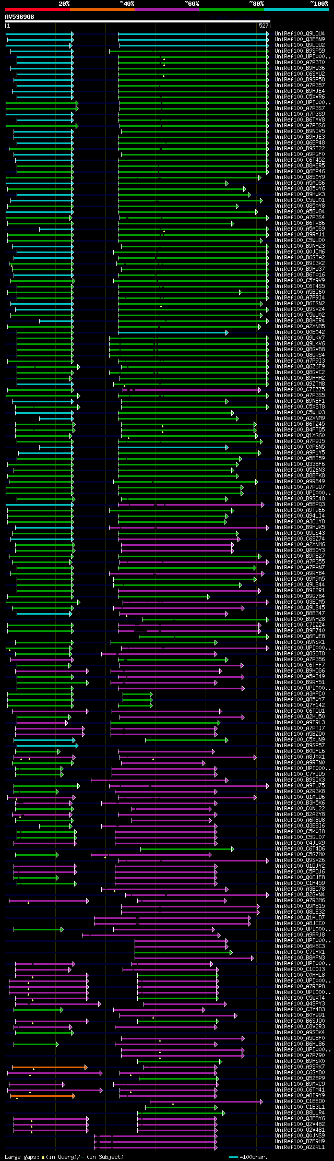
Task: Click the cyan ~100% identity legend segment
Action: point(296,9)
